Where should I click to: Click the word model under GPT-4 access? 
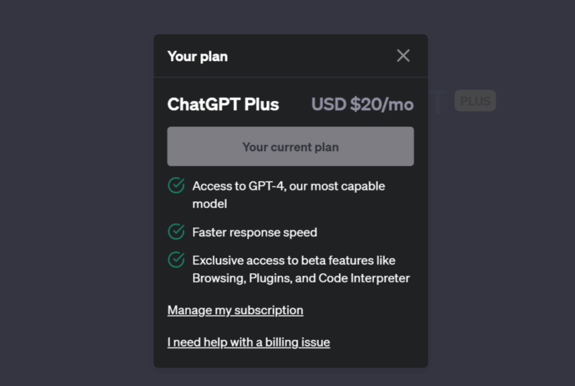[x=210, y=204]
